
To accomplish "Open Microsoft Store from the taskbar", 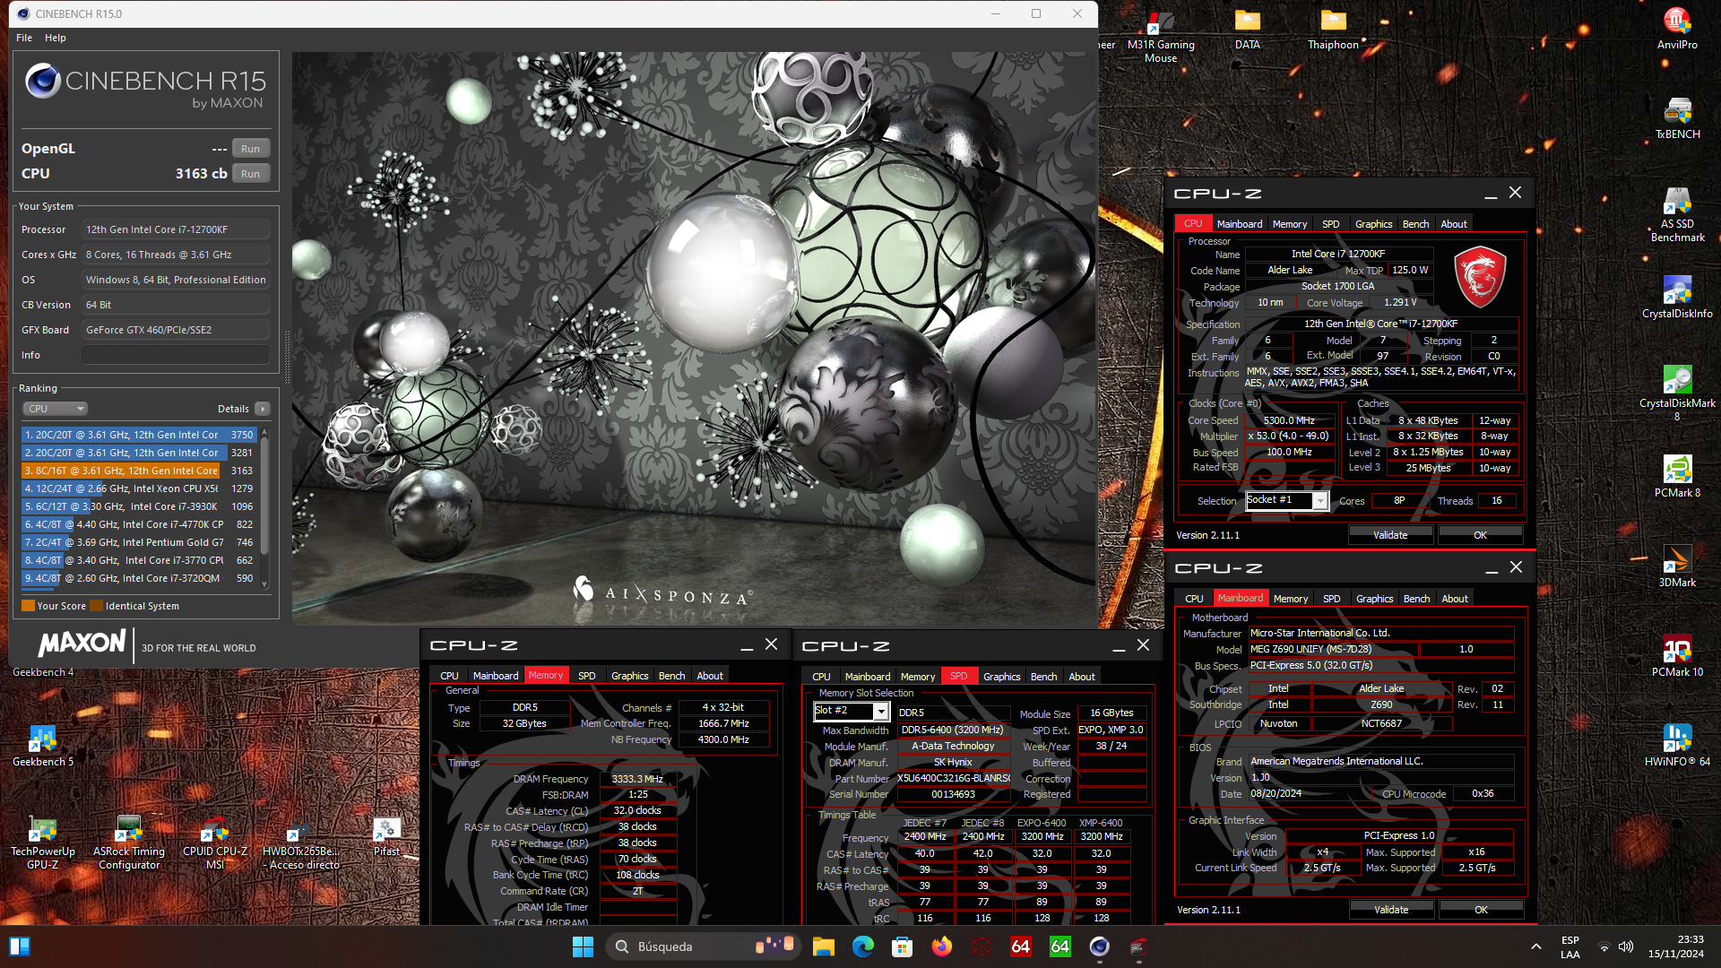I will click(x=902, y=946).
